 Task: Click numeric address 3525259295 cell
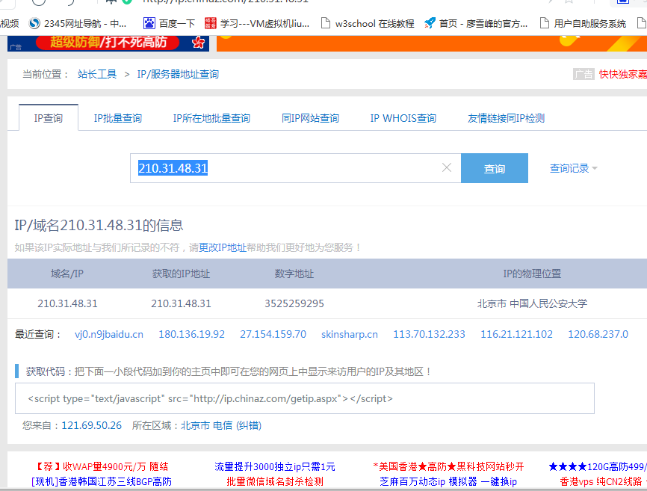click(294, 303)
